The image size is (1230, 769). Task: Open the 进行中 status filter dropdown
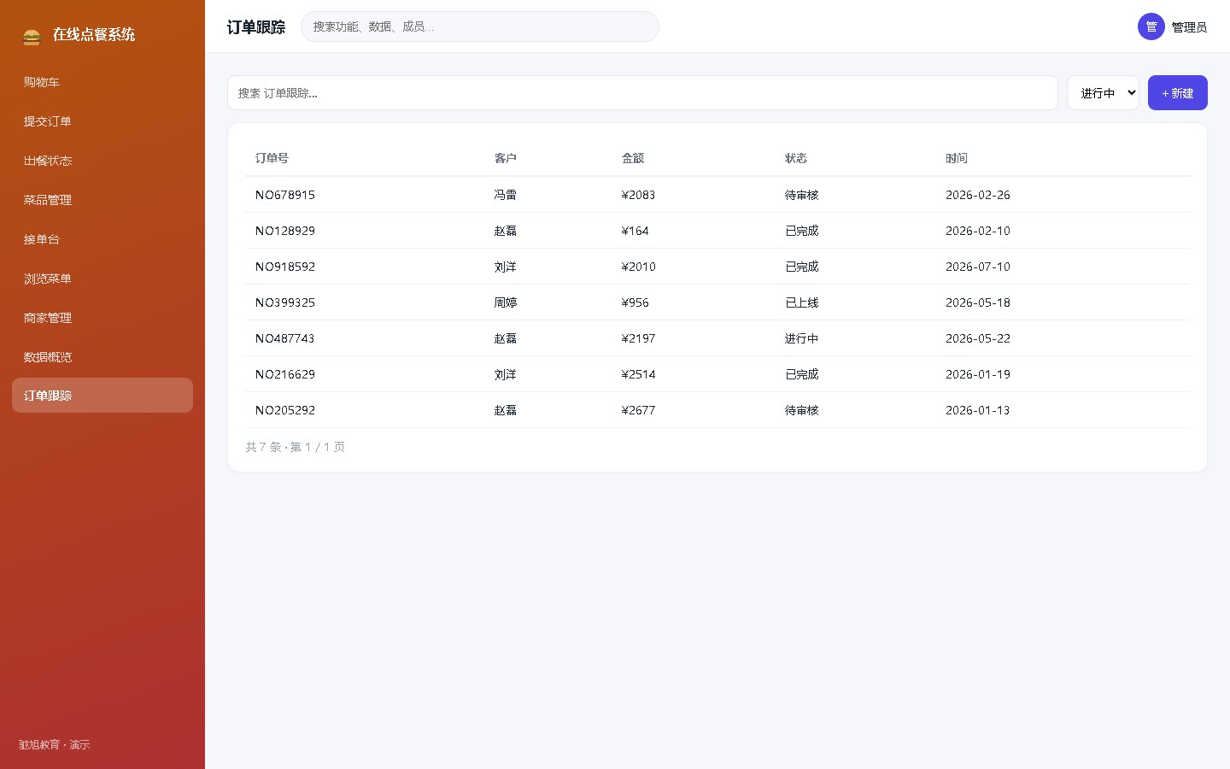point(1103,93)
